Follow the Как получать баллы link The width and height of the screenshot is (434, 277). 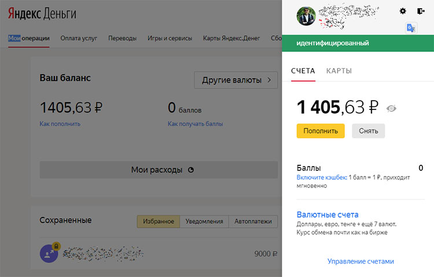(x=196, y=124)
